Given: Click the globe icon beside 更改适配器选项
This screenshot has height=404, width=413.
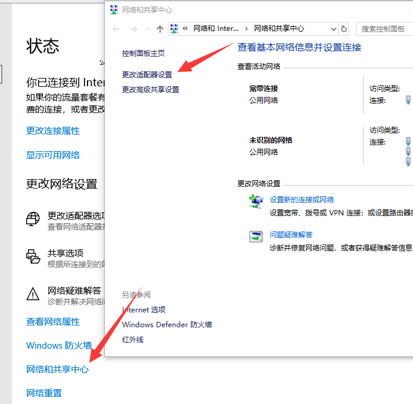Looking at the screenshot, I should click(33, 220).
